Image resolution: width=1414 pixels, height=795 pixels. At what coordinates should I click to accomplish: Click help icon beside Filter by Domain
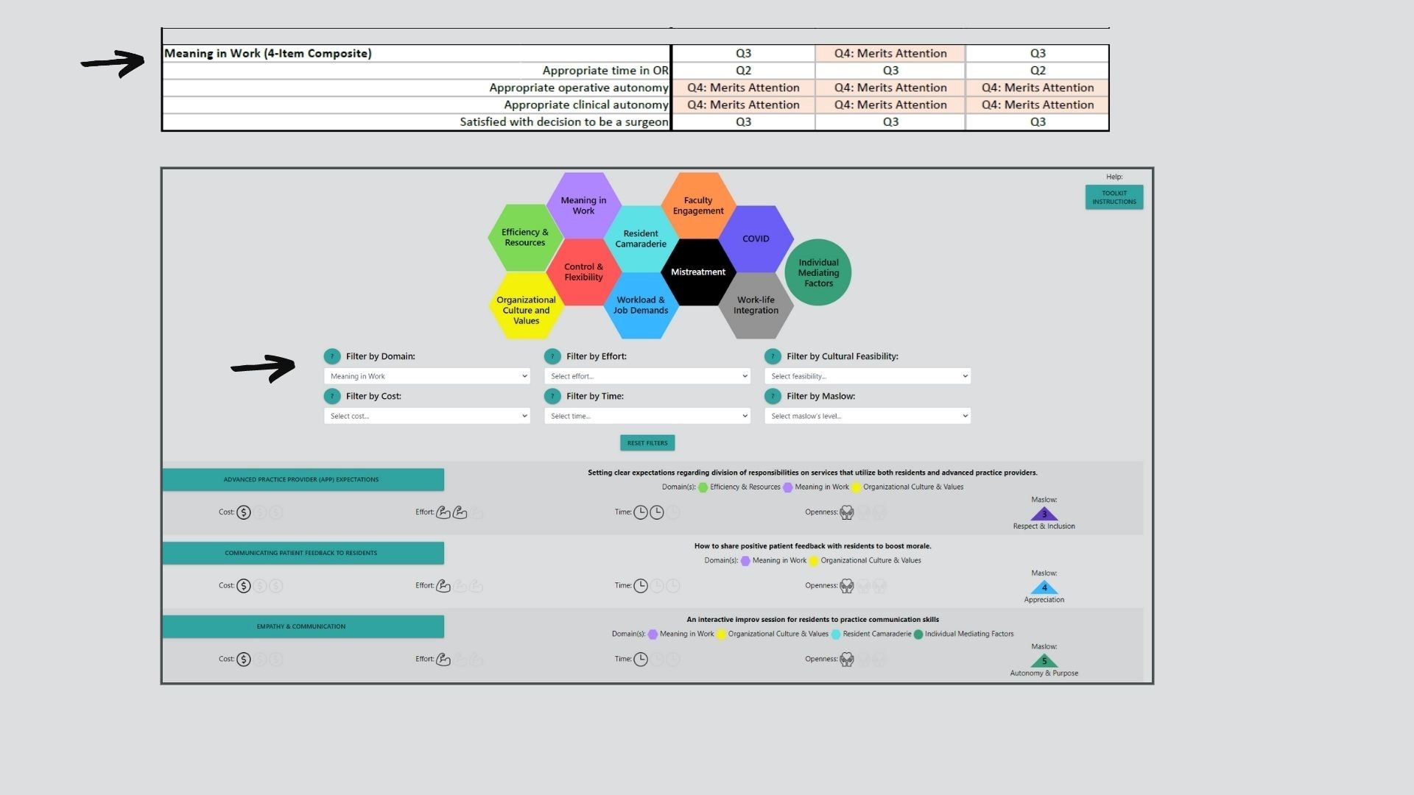pos(332,356)
